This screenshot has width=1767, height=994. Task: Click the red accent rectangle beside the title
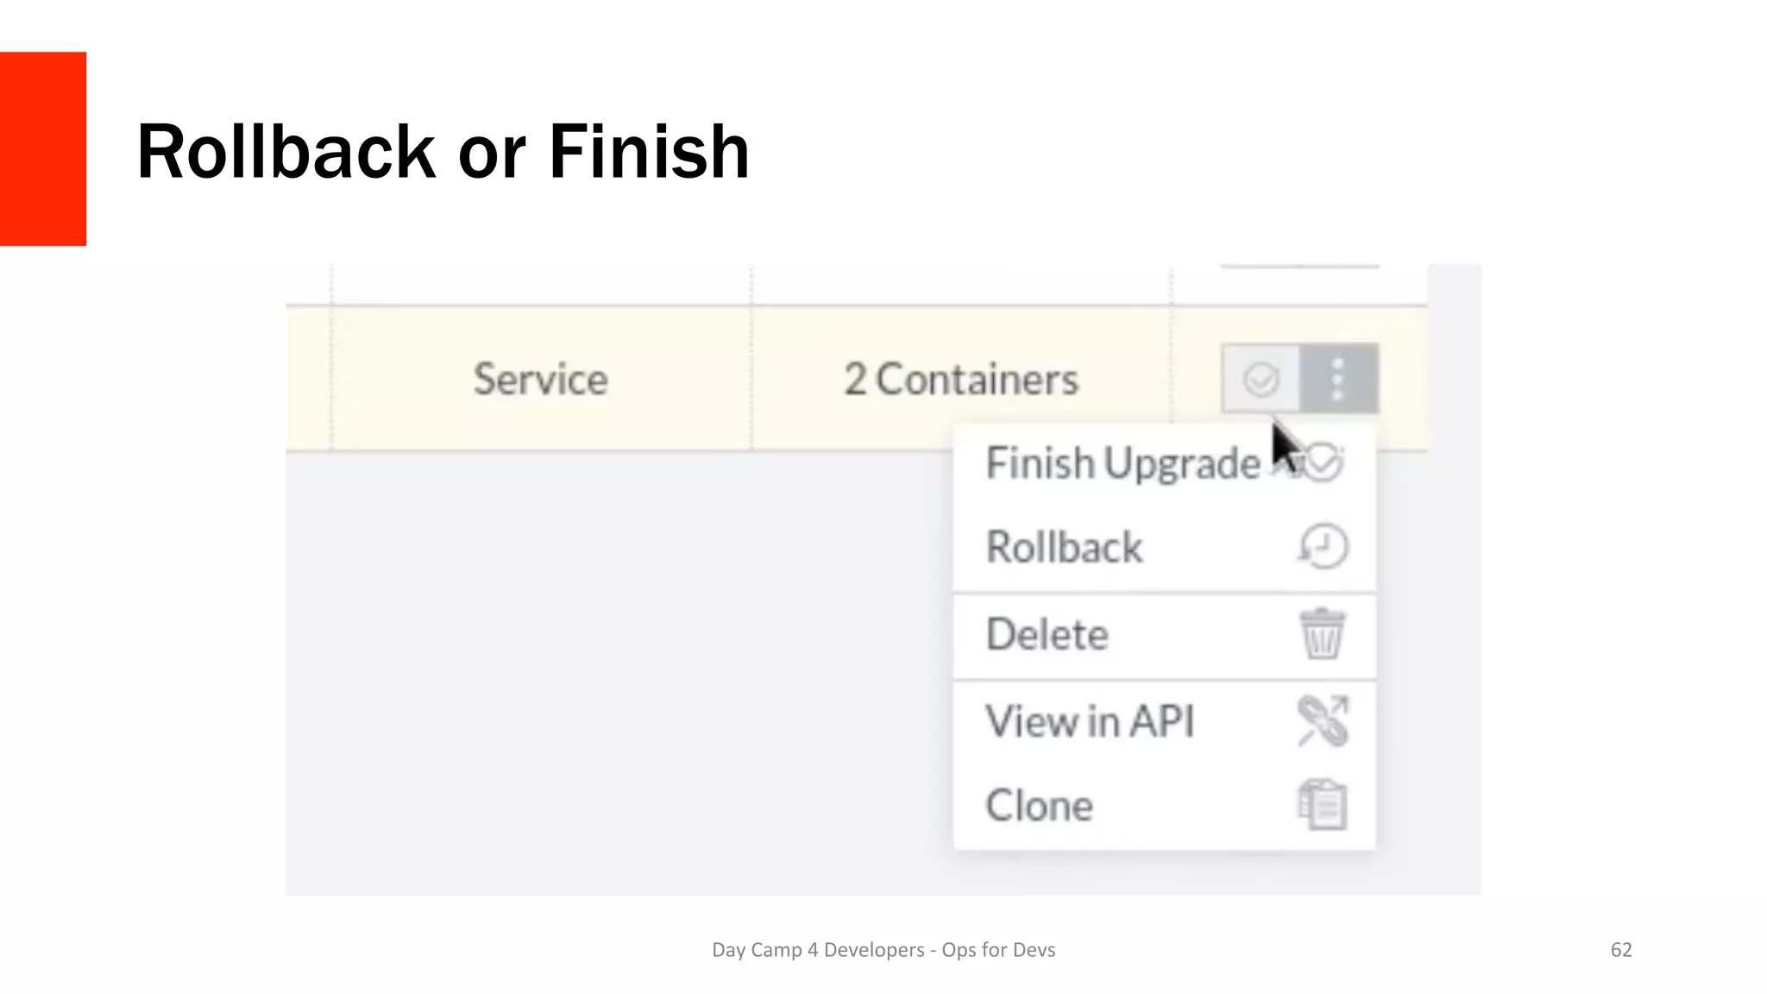pos(43,148)
